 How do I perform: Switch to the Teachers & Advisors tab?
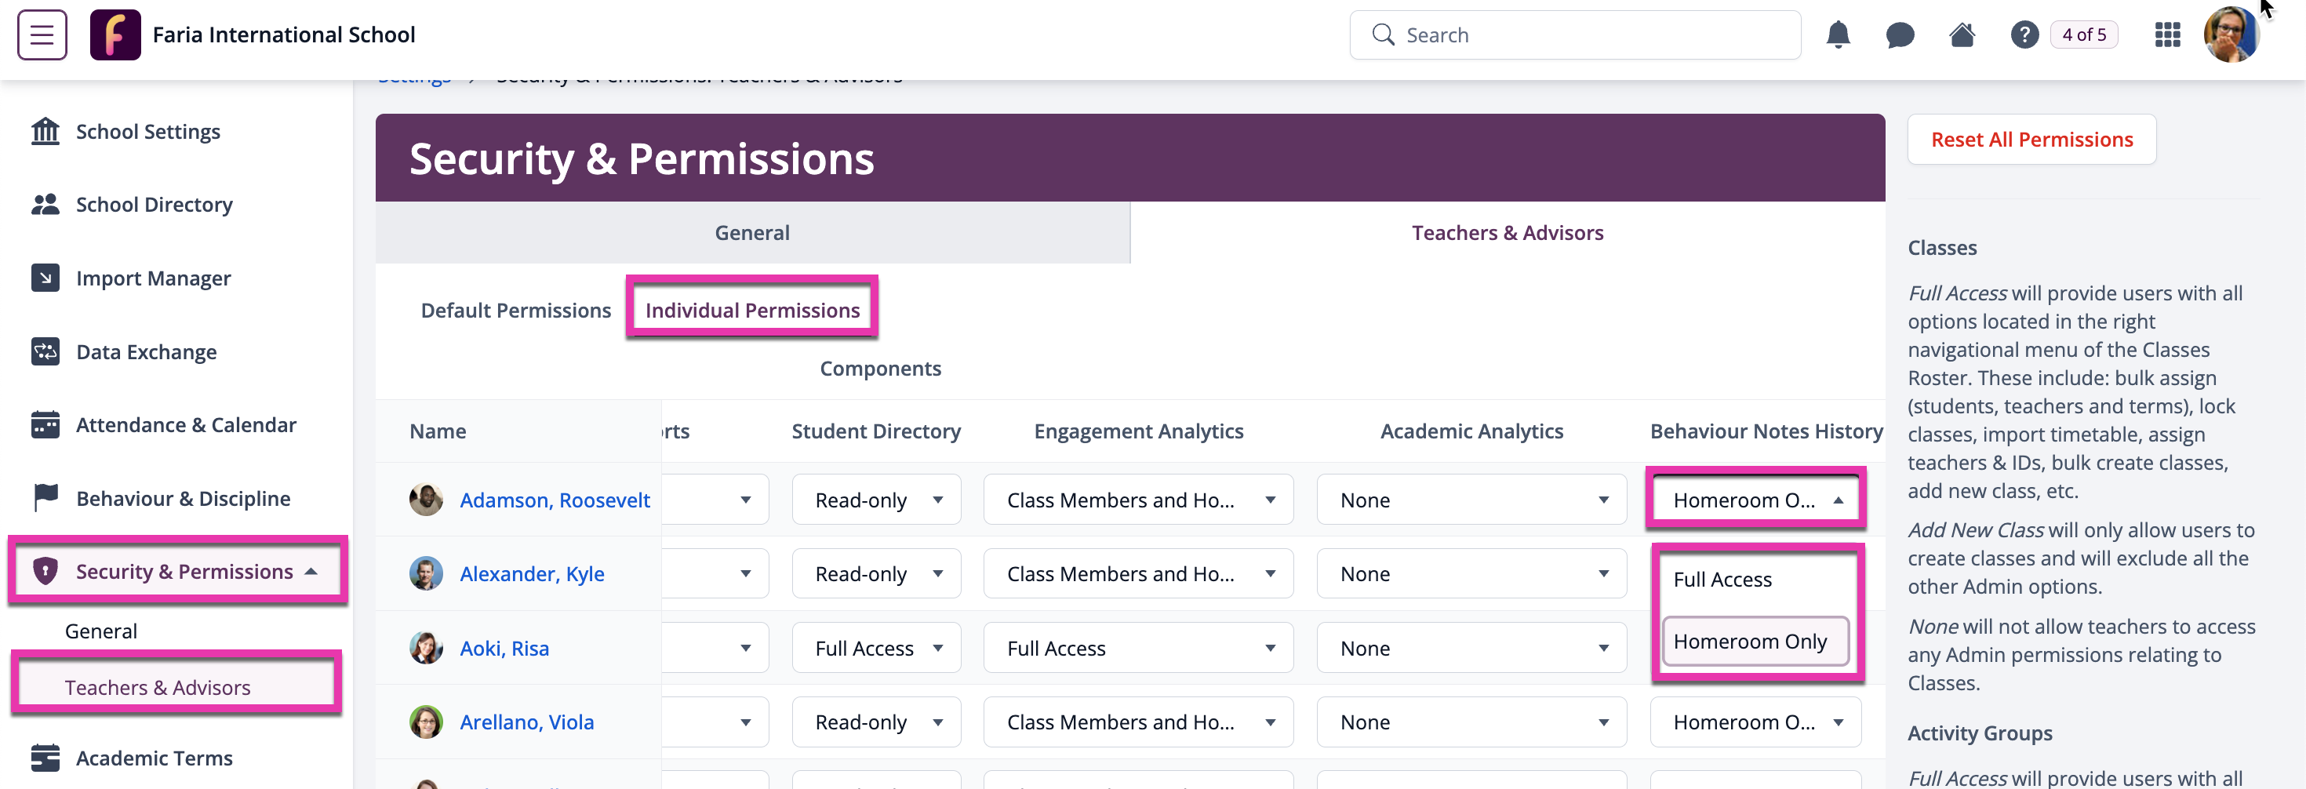[x=1508, y=233]
